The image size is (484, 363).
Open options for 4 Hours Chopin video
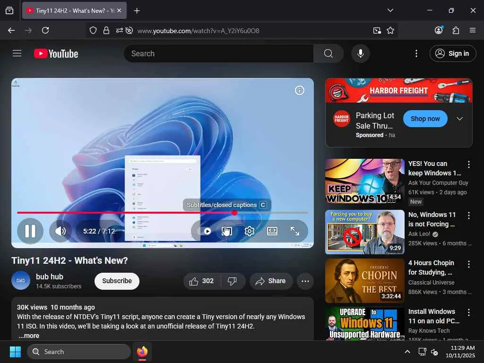468,264
